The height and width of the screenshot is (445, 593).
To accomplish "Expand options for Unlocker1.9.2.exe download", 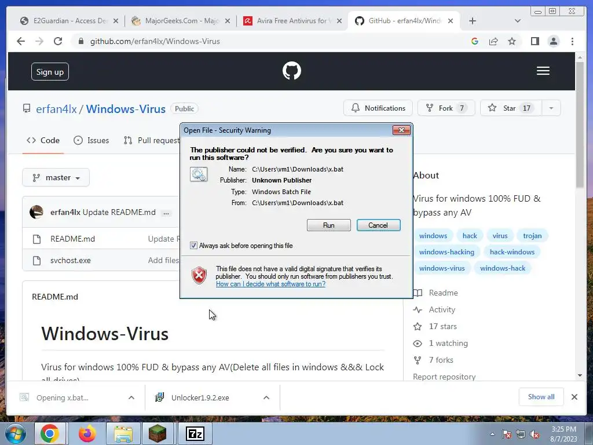I will (x=266, y=397).
